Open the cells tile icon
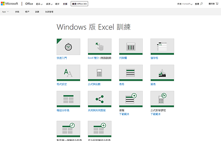This screenshot has width=221, height=141. click(162, 47)
